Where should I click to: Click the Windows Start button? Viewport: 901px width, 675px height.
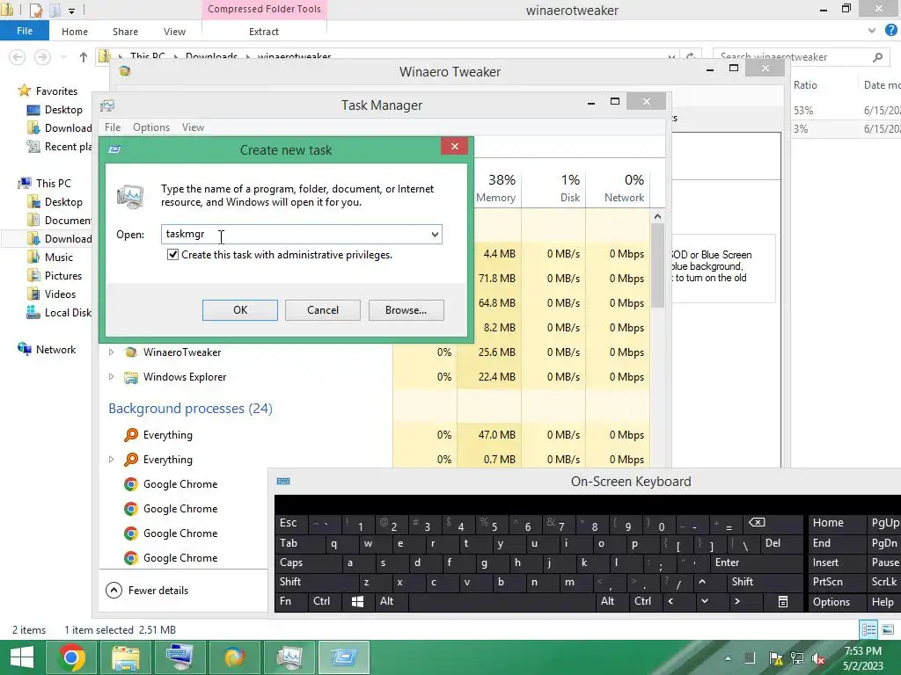pyautogui.click(x=22, y=657)
